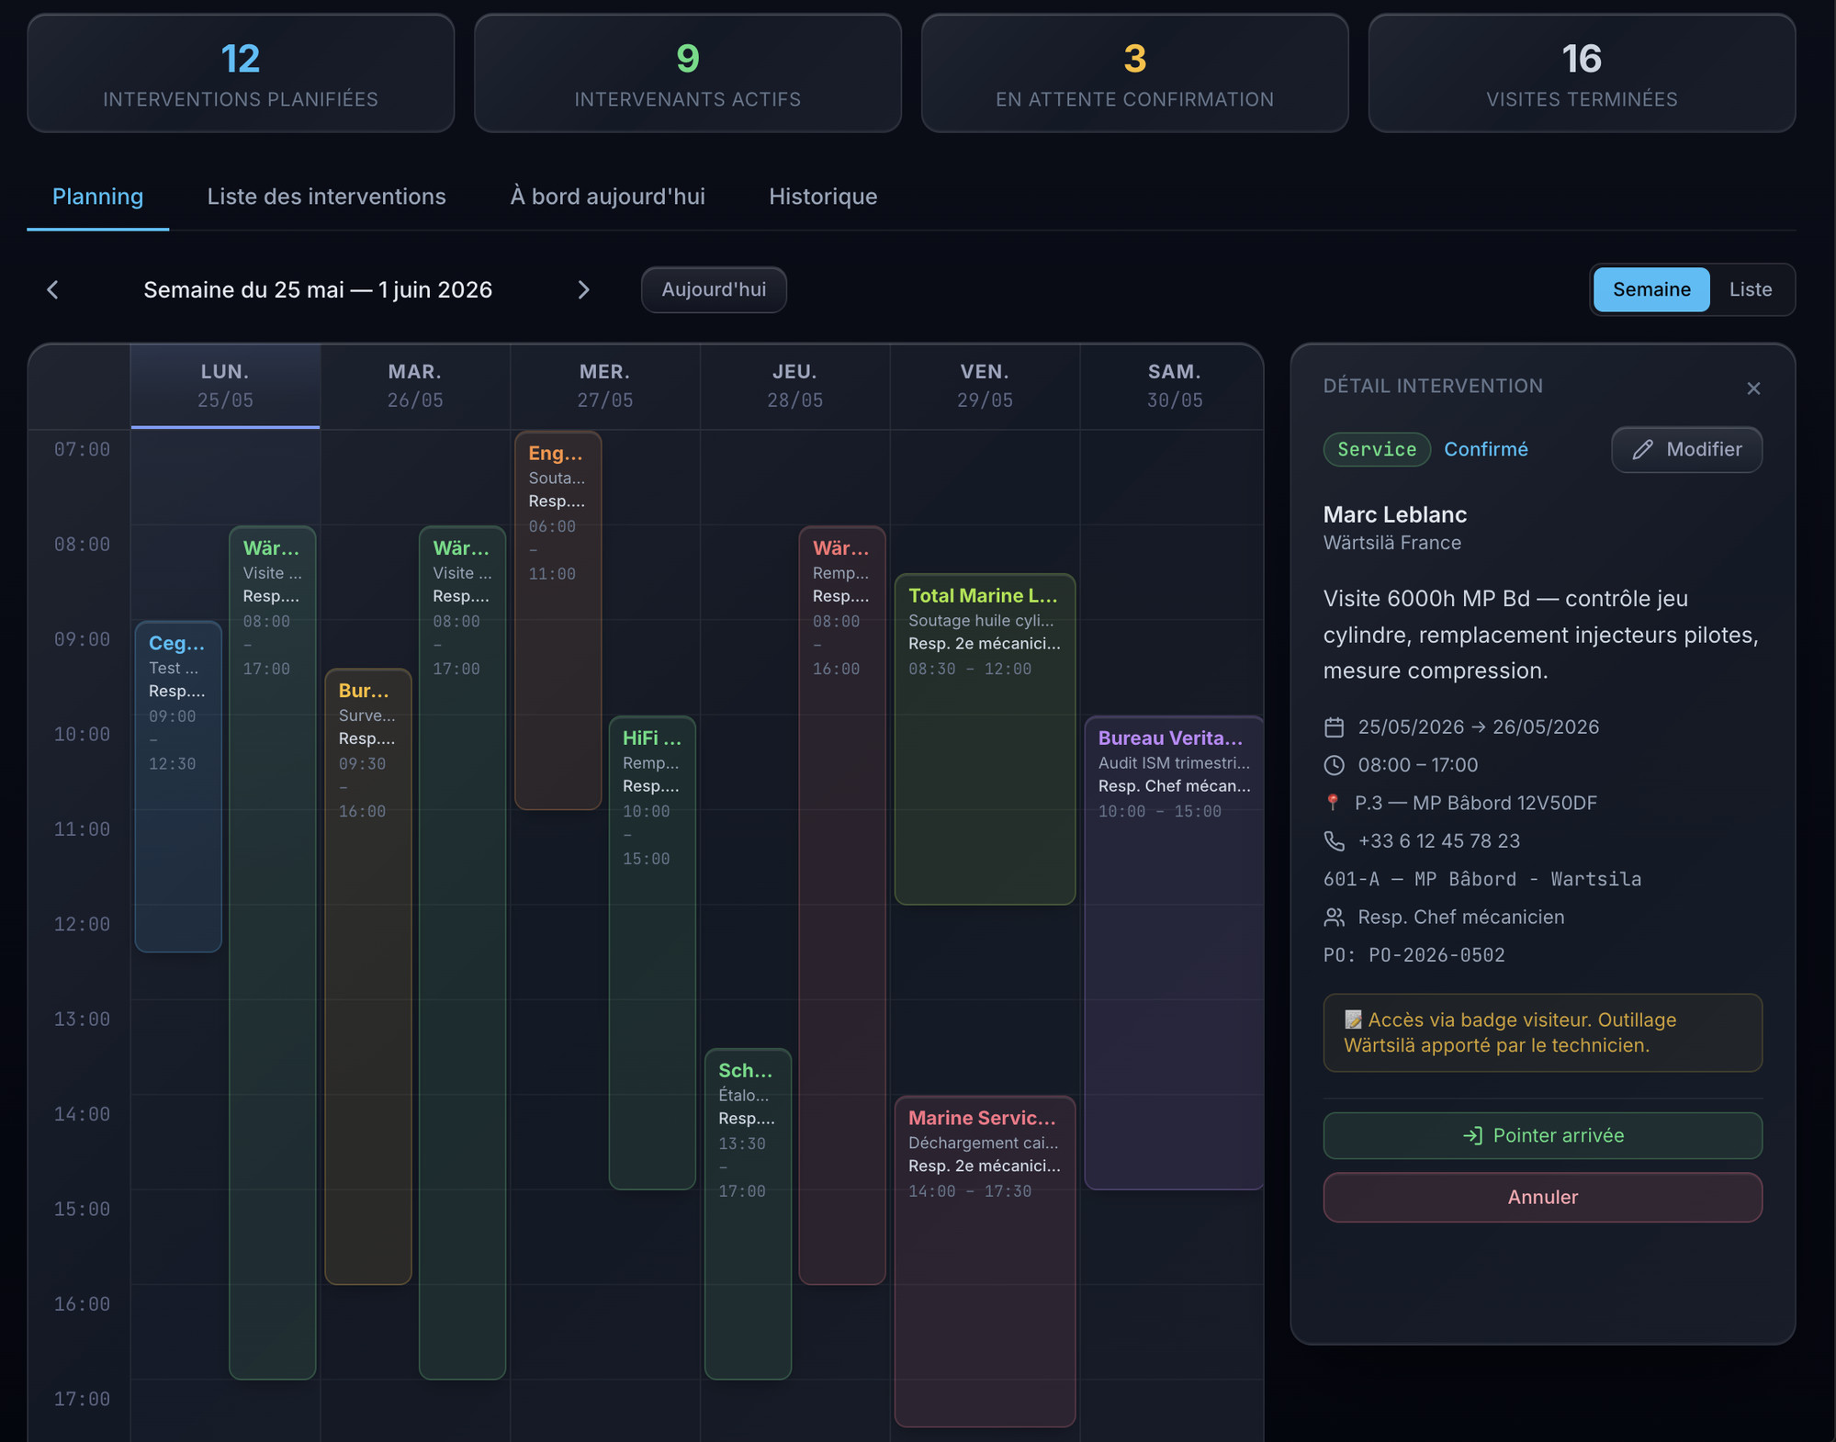Open the En attente confirmation card
This screenshot has width=1836, height=1442.
(x=1134, y=73)
